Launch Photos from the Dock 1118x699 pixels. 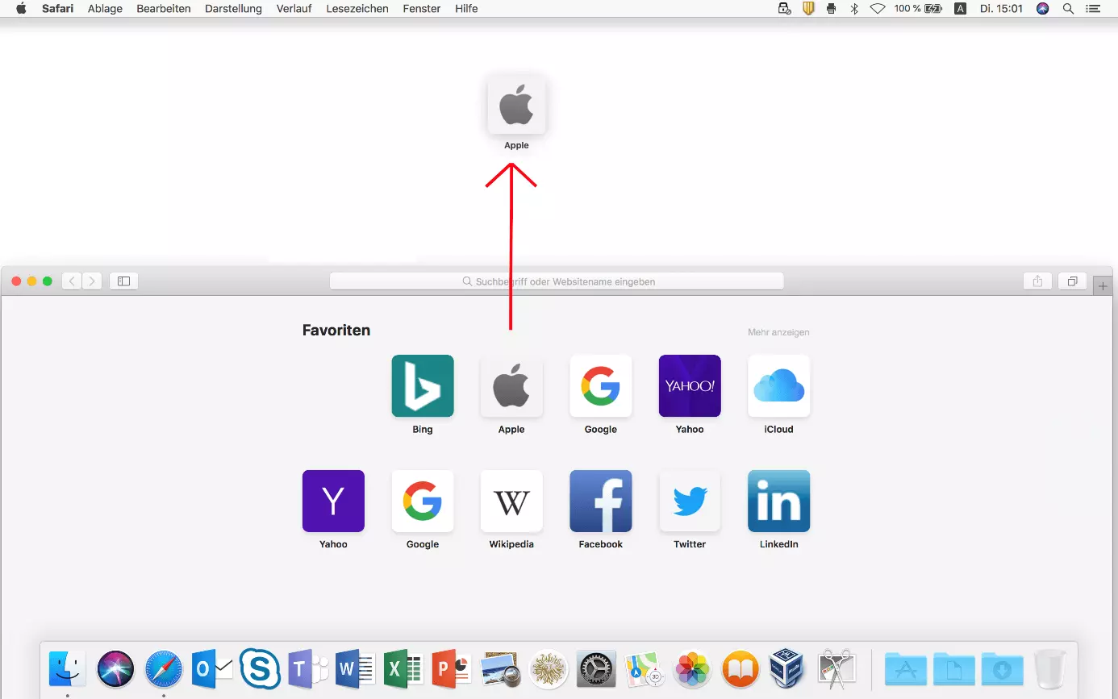tap(692, 669)
